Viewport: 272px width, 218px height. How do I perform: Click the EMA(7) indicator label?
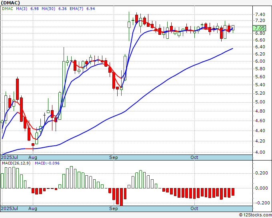pos(76,9)
